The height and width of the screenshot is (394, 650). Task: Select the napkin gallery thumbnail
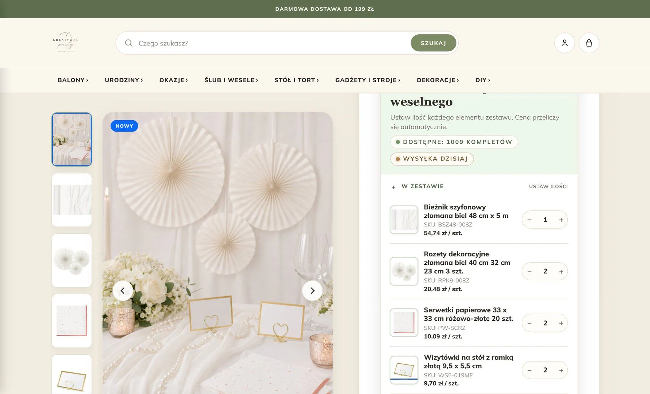72,321
